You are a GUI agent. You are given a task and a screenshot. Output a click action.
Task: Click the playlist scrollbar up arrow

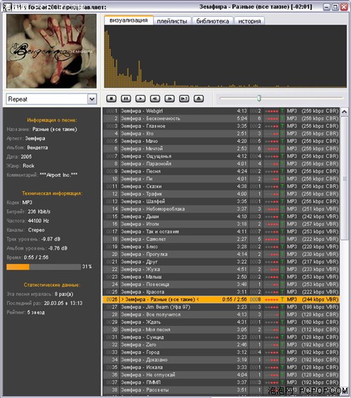click(x=345, y=112)
